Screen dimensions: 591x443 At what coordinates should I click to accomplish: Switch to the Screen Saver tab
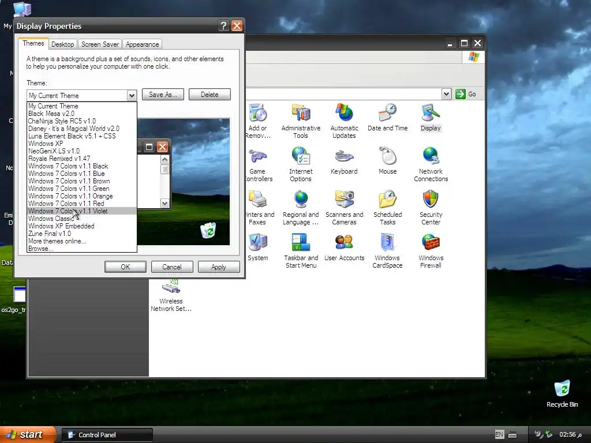[100, 44]
